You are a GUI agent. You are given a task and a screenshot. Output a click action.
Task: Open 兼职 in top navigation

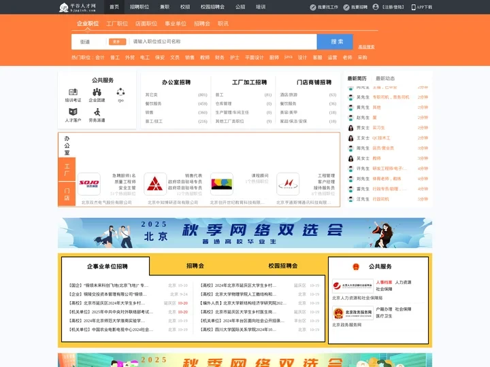(165, 7)
